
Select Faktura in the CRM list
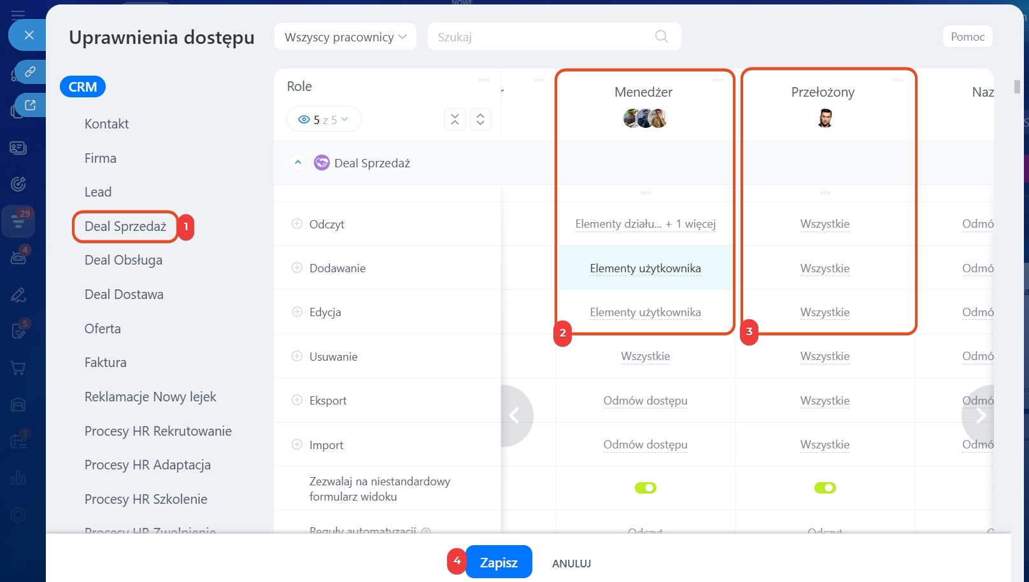(x=106, y=363)
